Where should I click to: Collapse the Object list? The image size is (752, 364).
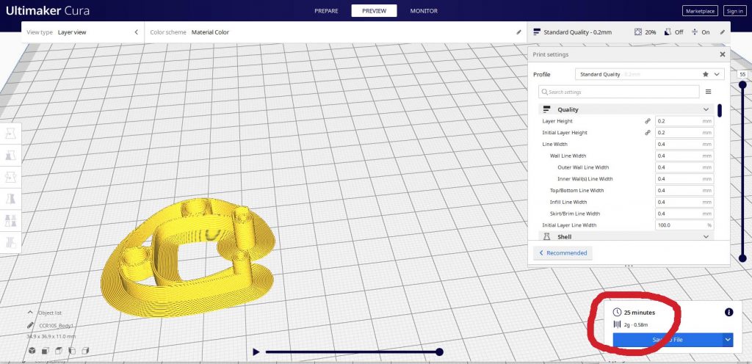[x=31, y=313]
